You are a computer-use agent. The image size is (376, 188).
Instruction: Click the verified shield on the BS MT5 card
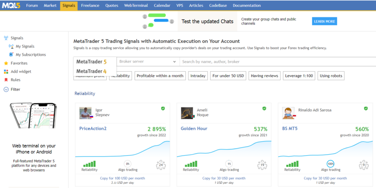(366, 109)
